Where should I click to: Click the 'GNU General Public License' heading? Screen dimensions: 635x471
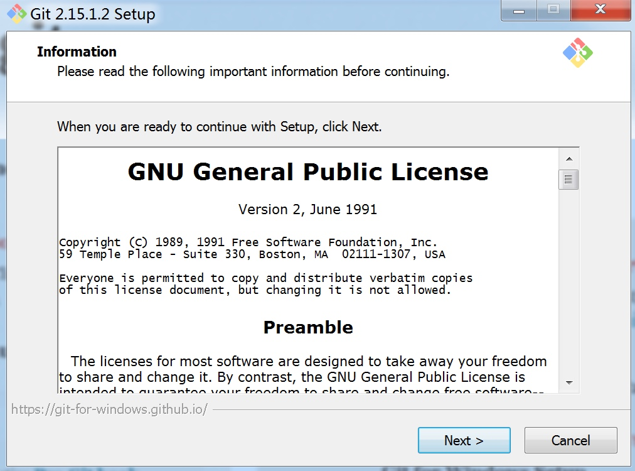coord(308,172)
